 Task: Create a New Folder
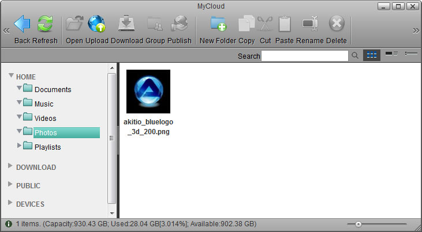[219, 24]
